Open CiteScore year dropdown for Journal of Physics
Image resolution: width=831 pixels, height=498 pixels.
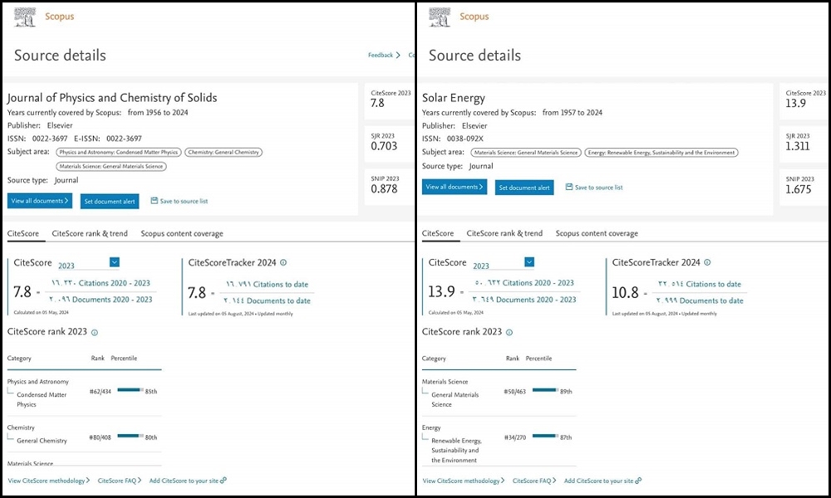click(114, 262)
